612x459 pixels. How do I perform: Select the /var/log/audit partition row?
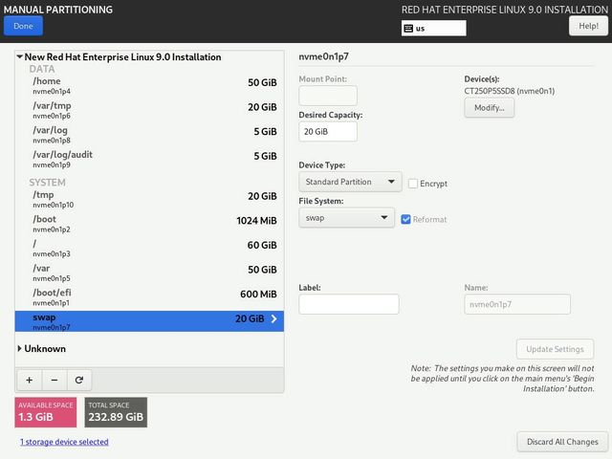point(149,160)
